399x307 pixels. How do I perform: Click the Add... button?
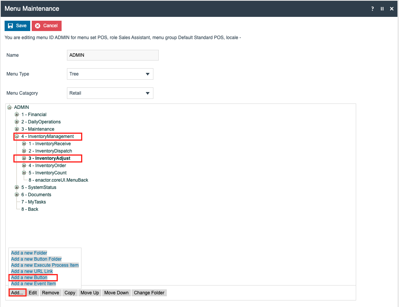[17, 293]
